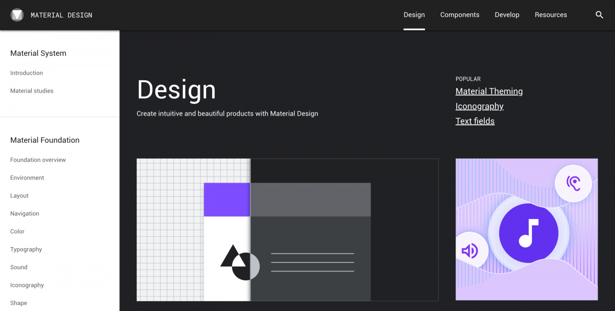Viewport: 615px width, 311px height.
Task: Open the Text fields link
Action: 475,121
